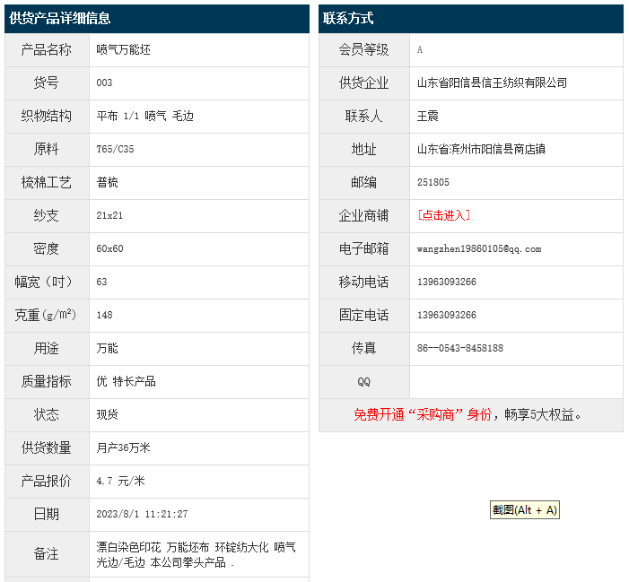Click the address 山东省滨州市阳信县商店镇
The image size is (629, 582).
481,149
